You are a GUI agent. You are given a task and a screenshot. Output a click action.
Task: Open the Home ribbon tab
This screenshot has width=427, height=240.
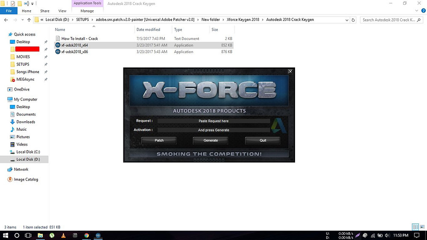point(26,11)
